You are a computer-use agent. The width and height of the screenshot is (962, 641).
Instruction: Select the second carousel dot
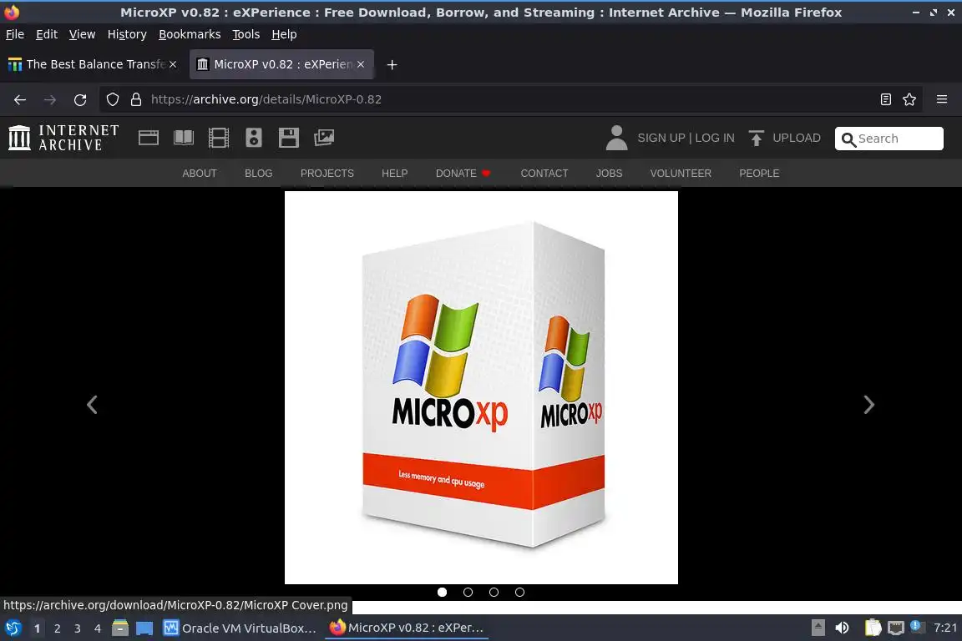coord(468,592)
